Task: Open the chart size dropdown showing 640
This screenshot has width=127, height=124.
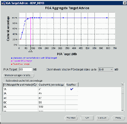Action: pyautogui.click(x=106, y=69)
